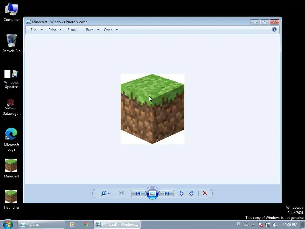305x229 pixels.
Task: Click the network tray icon
Action: (x=268, y=225)
